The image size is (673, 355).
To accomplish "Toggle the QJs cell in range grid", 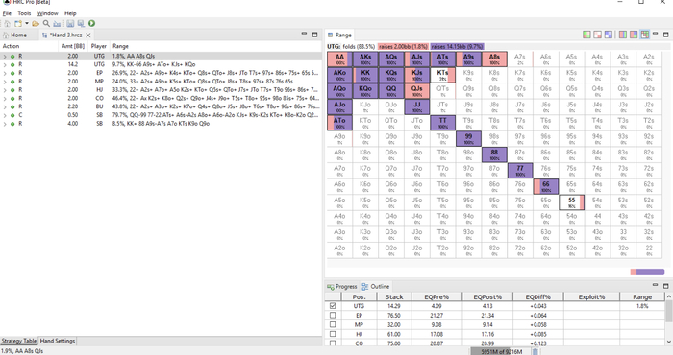I will point(416,91).
